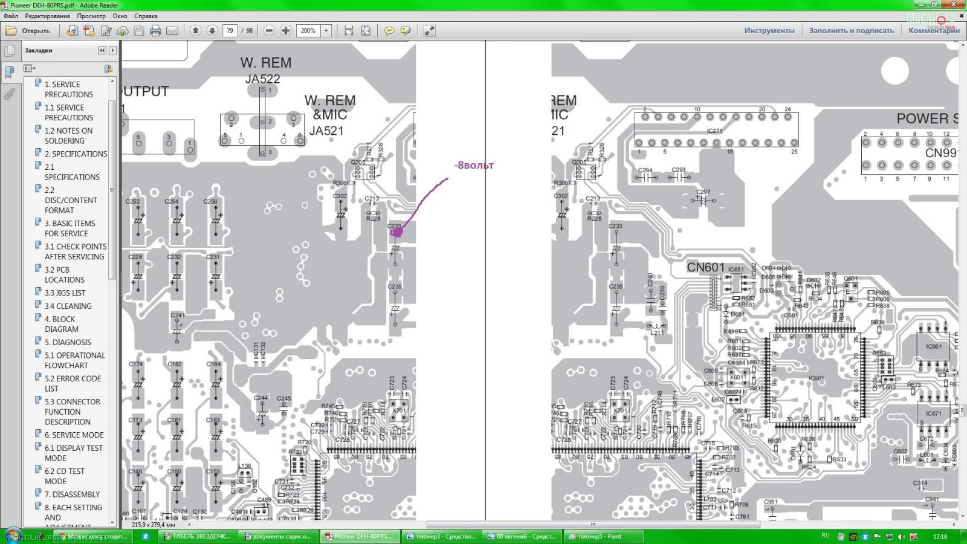Go to the previous page arrow
This screenshot has height=544, width=967.
tap(195, 31)
